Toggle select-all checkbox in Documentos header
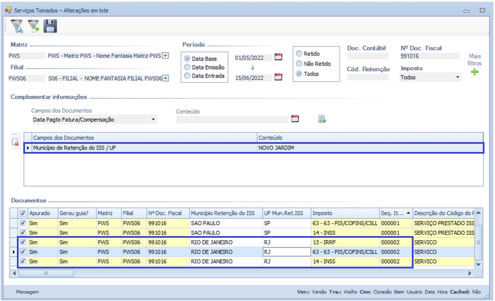Screen dimensions: 495x301 (23, 213)
